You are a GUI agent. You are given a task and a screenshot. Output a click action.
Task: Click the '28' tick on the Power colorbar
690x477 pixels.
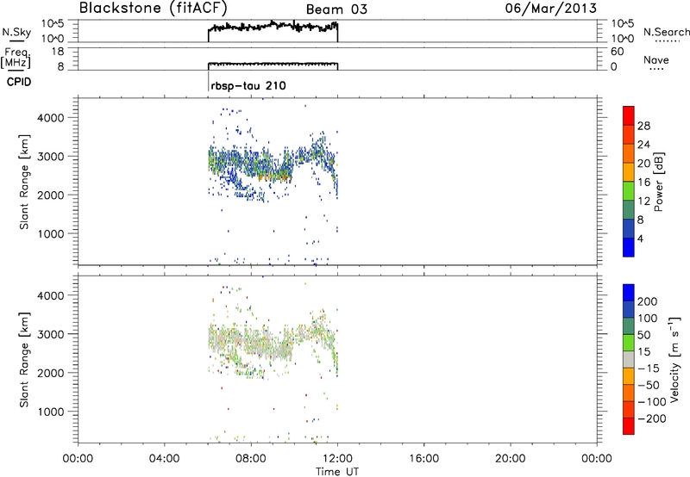tap(643, 126)
